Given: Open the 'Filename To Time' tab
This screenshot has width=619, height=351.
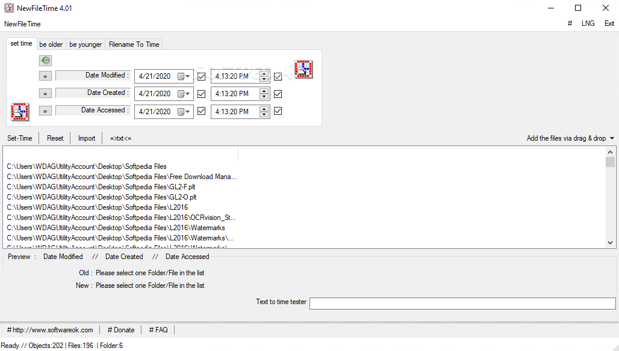Looking at the screenshot, I should coord(134,44).
